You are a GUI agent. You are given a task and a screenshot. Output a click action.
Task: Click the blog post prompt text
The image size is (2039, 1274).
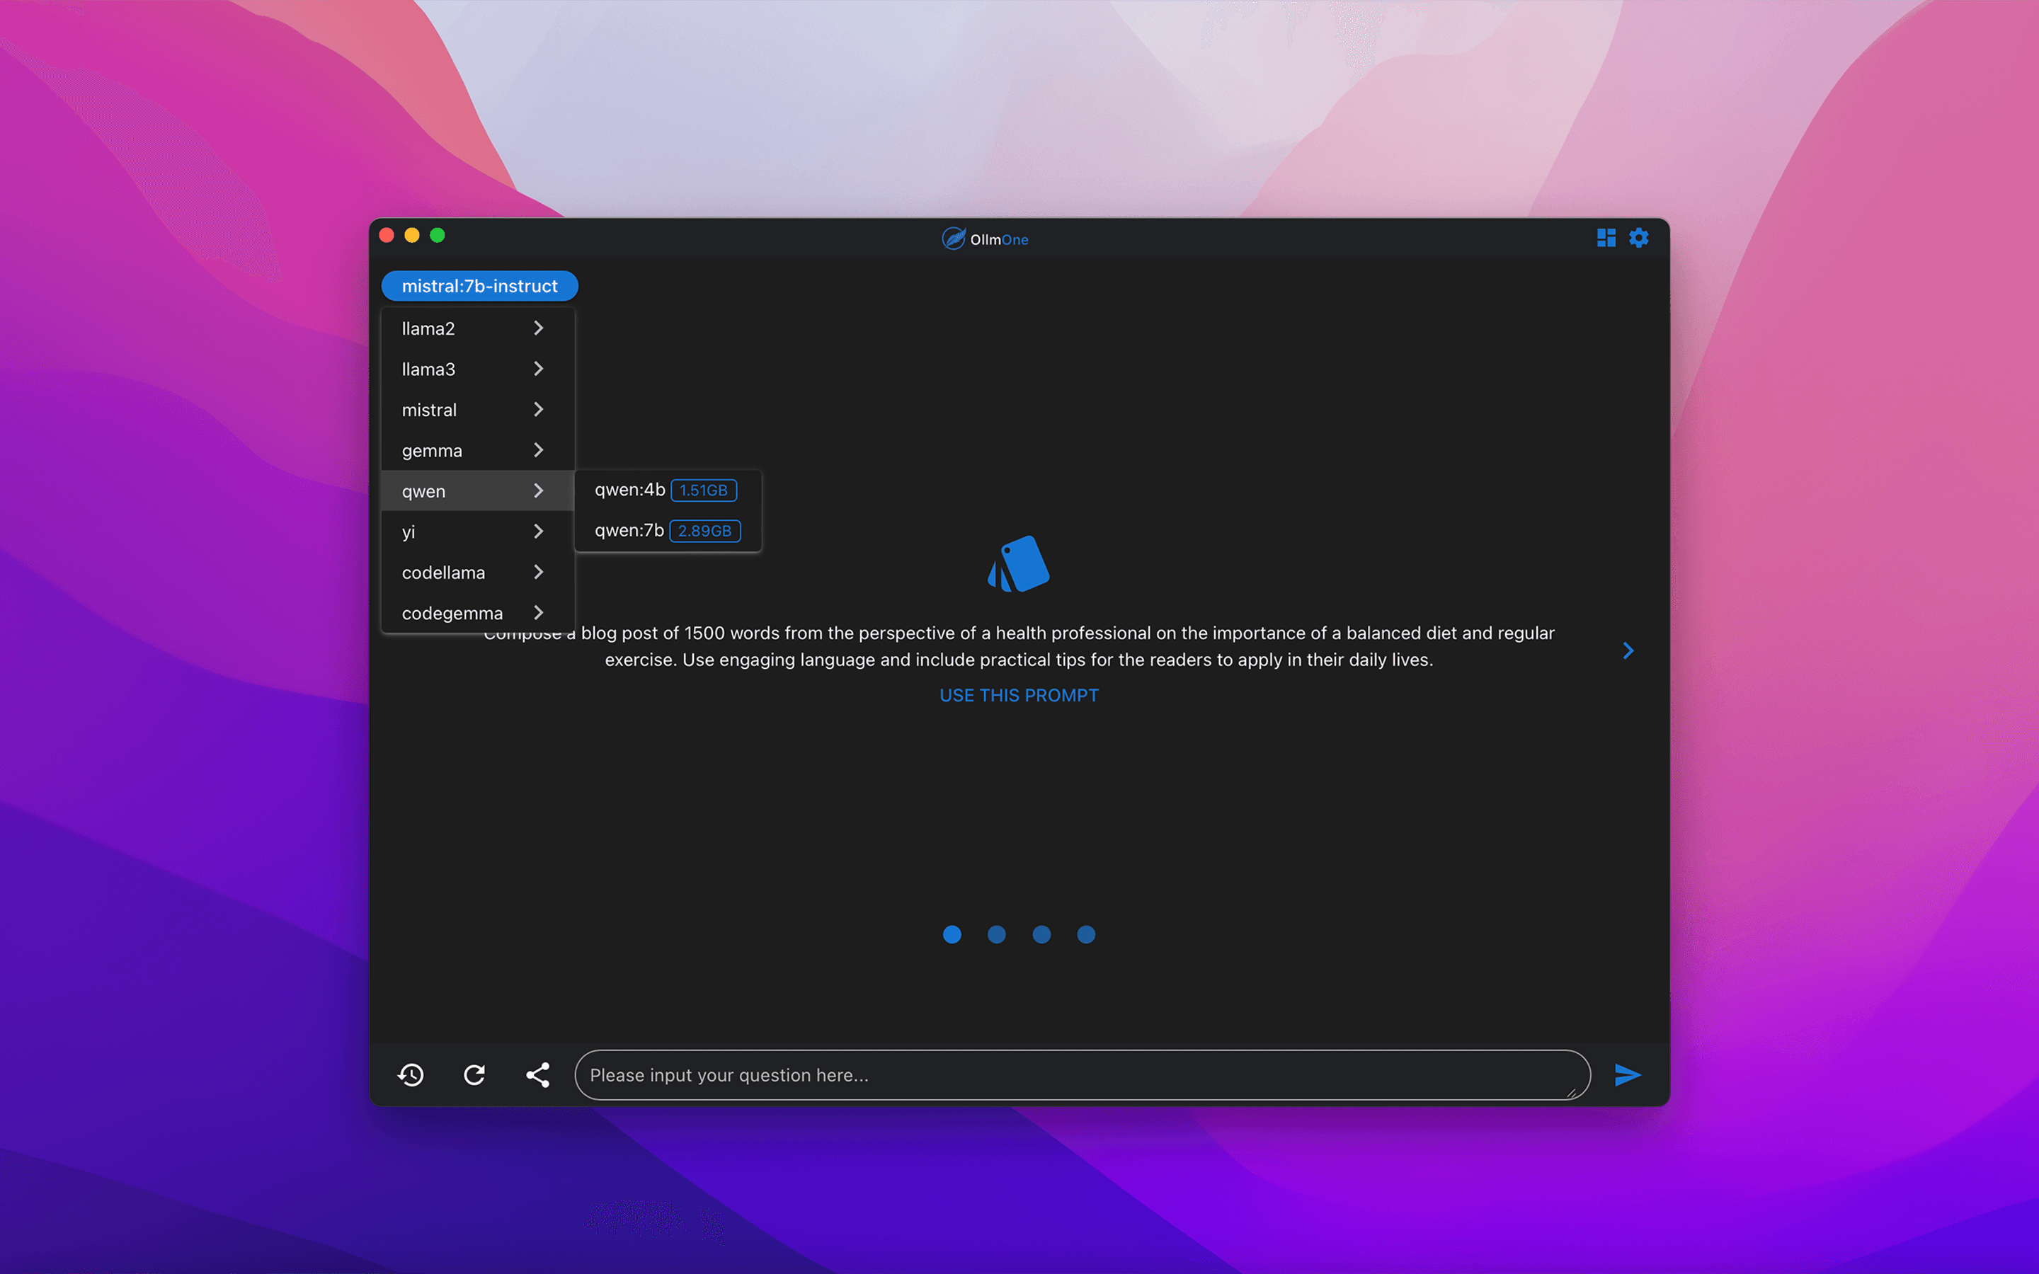(x=1019, y=646)
